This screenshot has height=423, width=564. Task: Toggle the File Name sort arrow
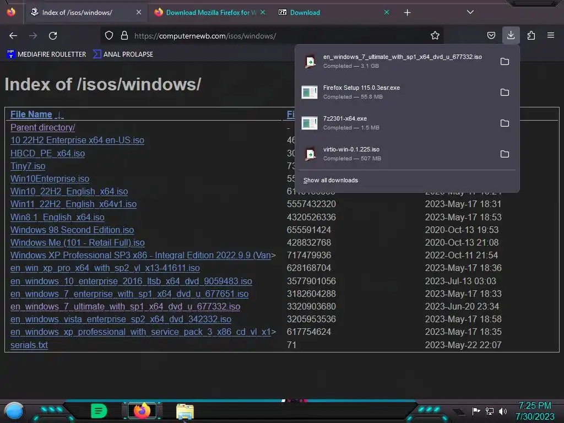click(x=59, y=115)
